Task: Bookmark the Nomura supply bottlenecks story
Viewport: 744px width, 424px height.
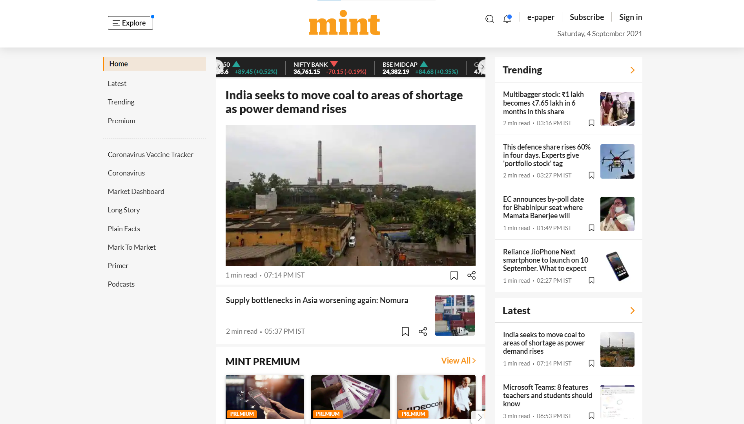Action: point(405,331)
